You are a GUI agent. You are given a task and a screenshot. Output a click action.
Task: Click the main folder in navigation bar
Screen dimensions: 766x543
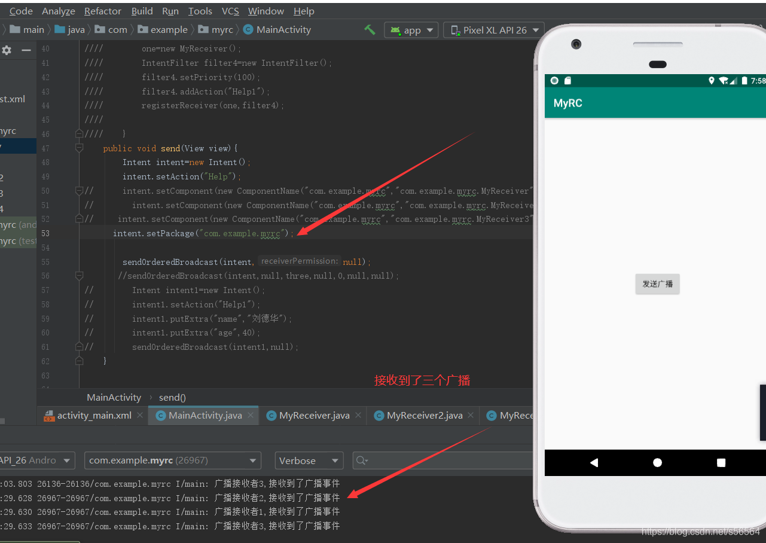click(x=28, y=29)
